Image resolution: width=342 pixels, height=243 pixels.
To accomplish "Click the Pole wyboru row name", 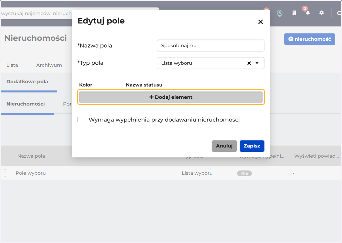I will [x=31, y=173].
